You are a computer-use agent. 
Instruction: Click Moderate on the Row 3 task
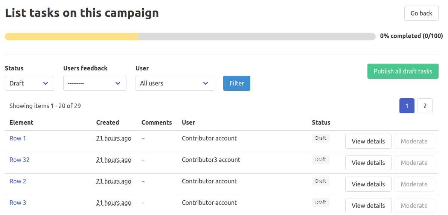click(414, 206)
